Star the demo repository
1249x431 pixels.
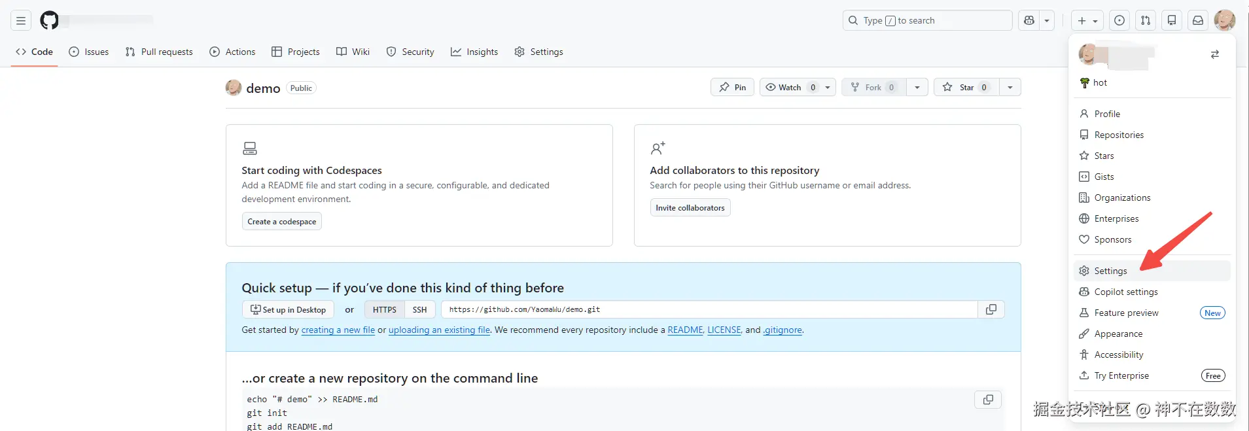pos(966,88)
